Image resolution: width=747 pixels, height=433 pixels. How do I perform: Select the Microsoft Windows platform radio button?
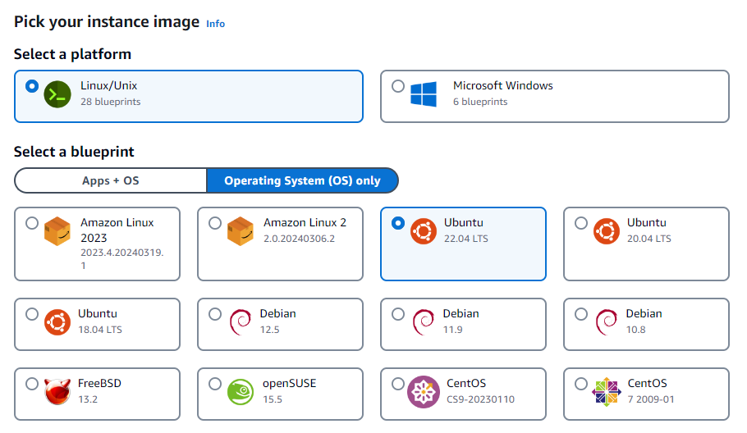[x=398, y=86]
